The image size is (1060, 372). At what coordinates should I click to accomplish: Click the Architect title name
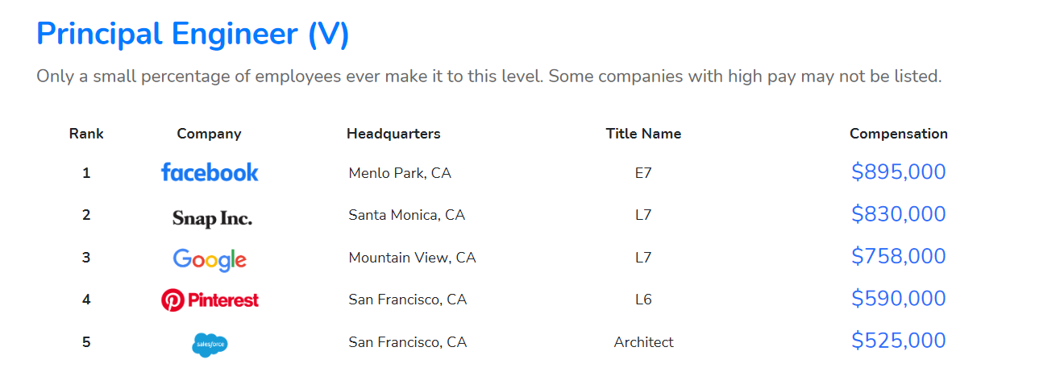[x=643, y=342]
